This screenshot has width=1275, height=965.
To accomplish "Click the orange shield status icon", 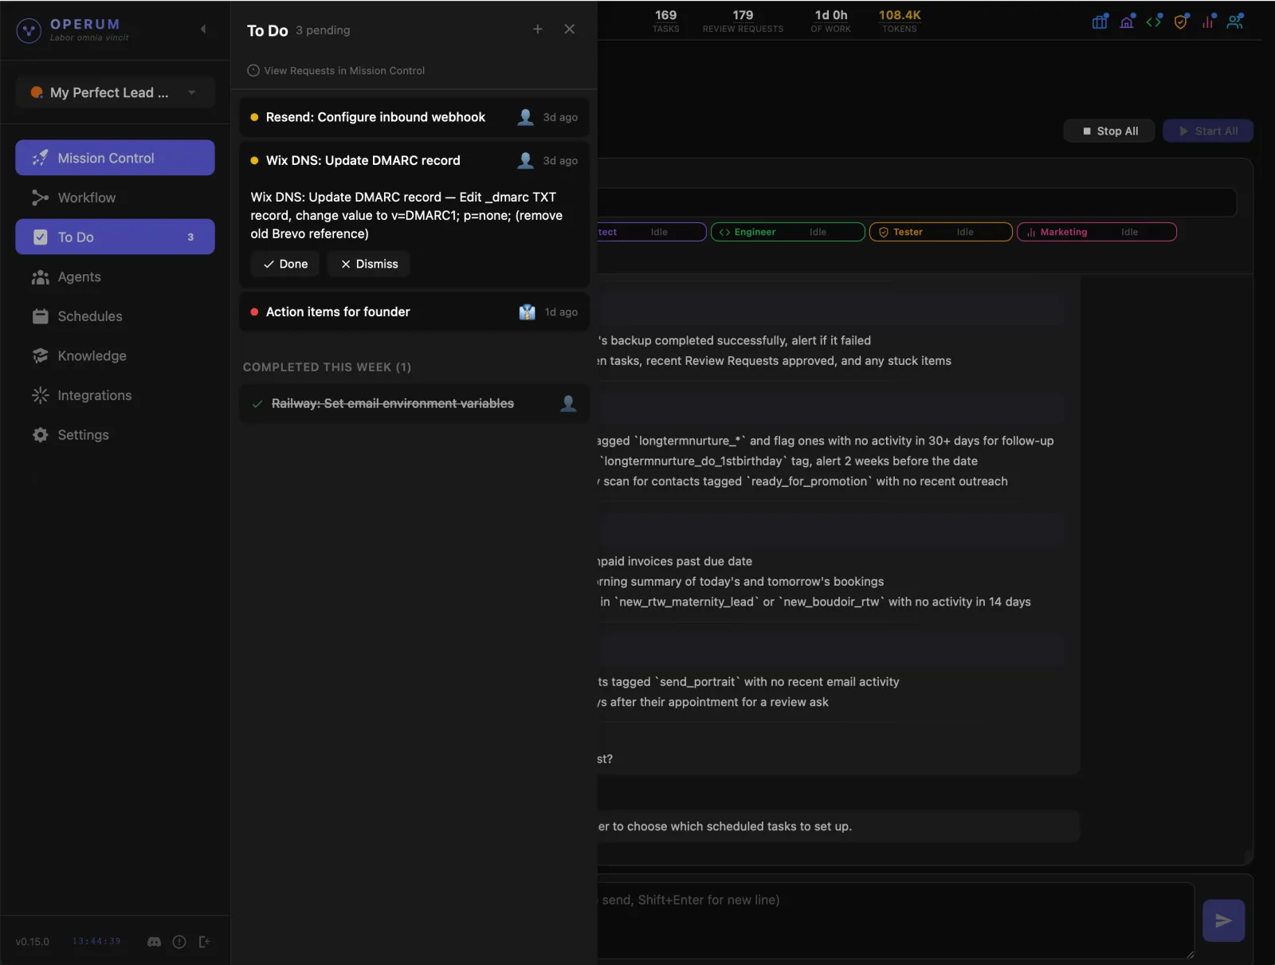I will tap(1180, 22).
